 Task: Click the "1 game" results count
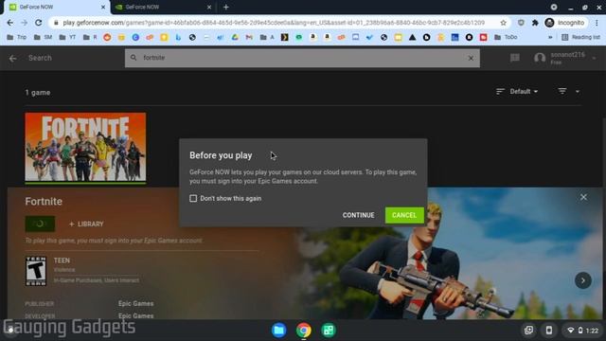click(38, 93)
